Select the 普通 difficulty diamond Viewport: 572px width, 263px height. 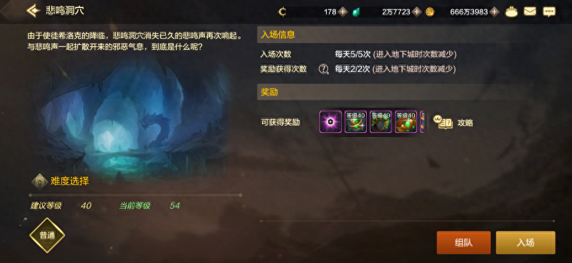47,235
